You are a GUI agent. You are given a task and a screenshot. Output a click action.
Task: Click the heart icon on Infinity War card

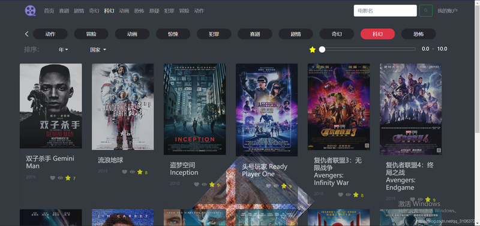pos(340,195)
